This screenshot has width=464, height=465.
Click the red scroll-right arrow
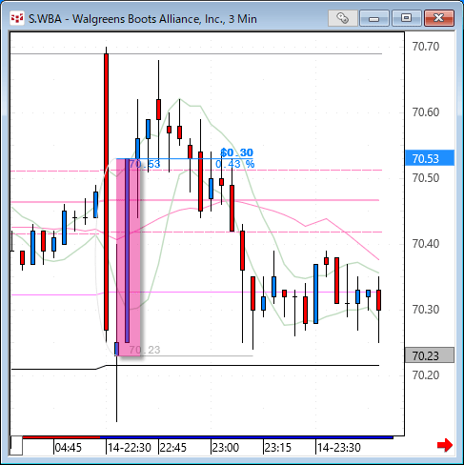(x=445, y=445)
